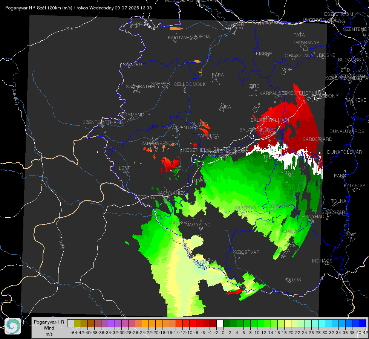Click the DUNAUJVAROS city label
This screenshot has width=369, height=339.
(x=347, y=131)
